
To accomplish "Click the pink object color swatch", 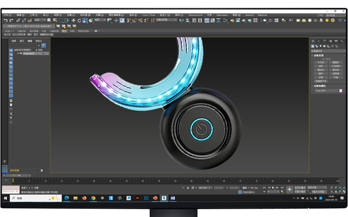I will click(341, 91).
